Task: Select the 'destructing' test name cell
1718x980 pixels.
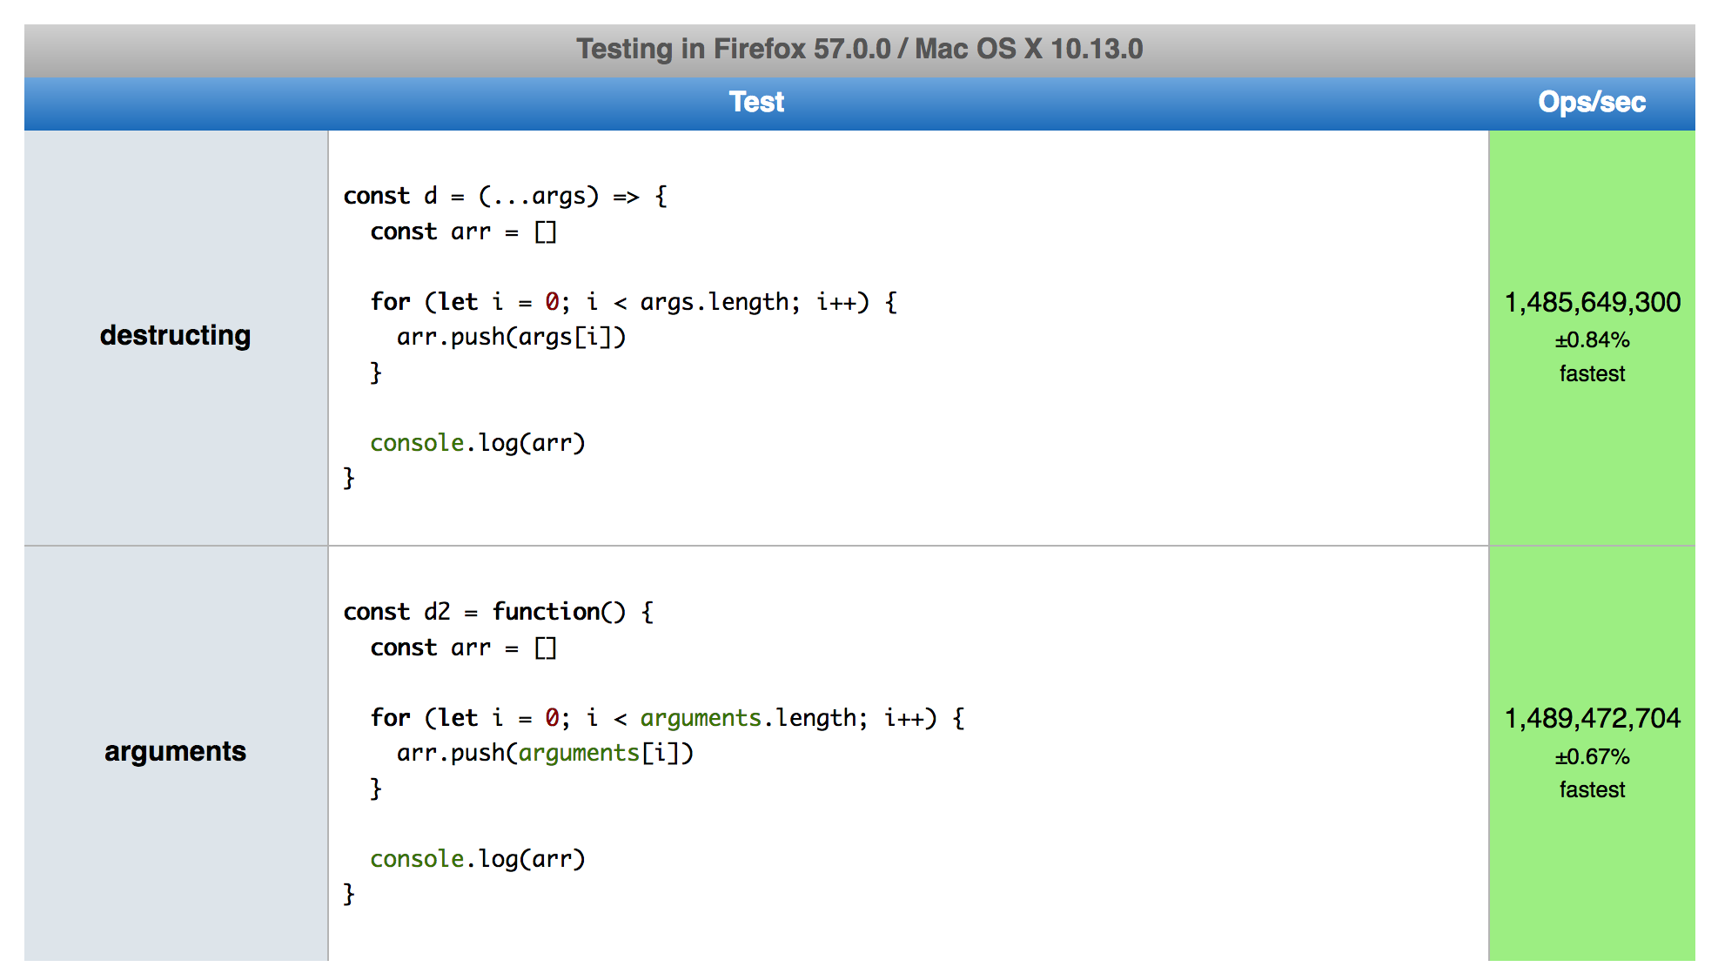Action: [x=176, y=336]
